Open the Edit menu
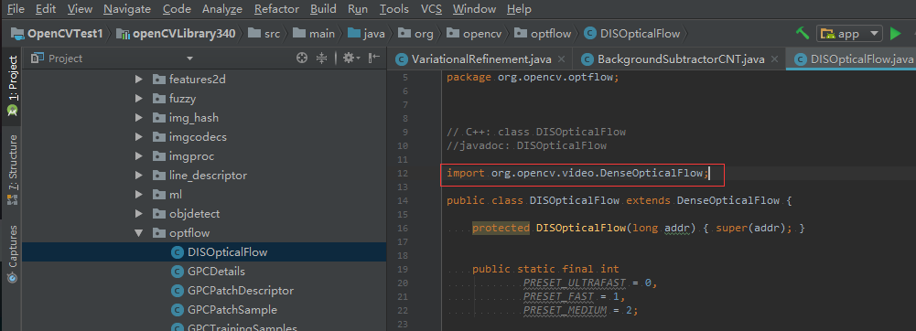Screen dimensions: 916x331 point(46,9)
